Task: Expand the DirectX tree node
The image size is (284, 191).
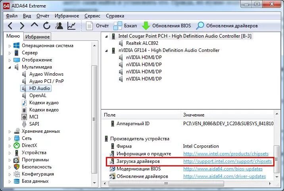Action: (10, 145)
